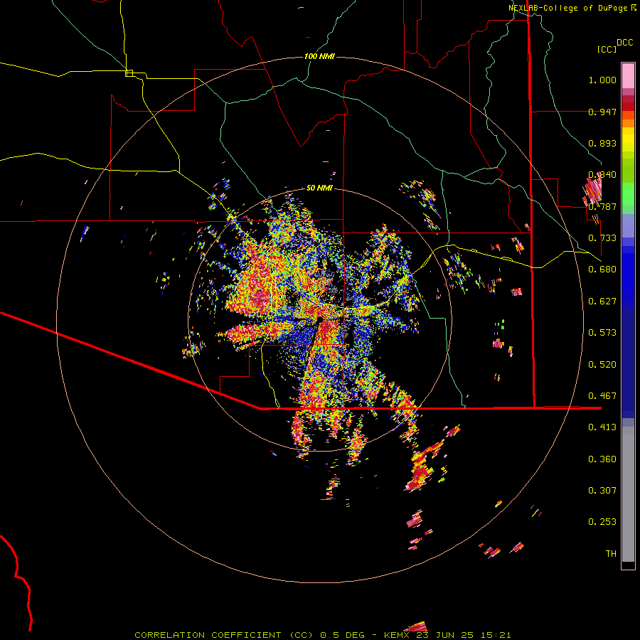Click the 0.680 value on color scale
The height and width of the screenshot is (640, 640).
602,270
